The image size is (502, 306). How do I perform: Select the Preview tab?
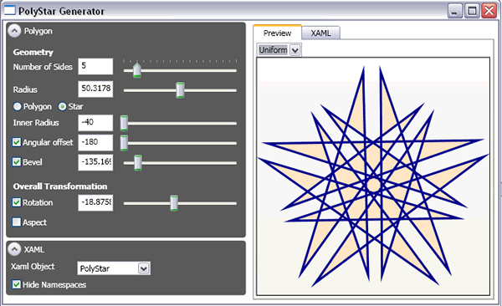click(277, 33)
